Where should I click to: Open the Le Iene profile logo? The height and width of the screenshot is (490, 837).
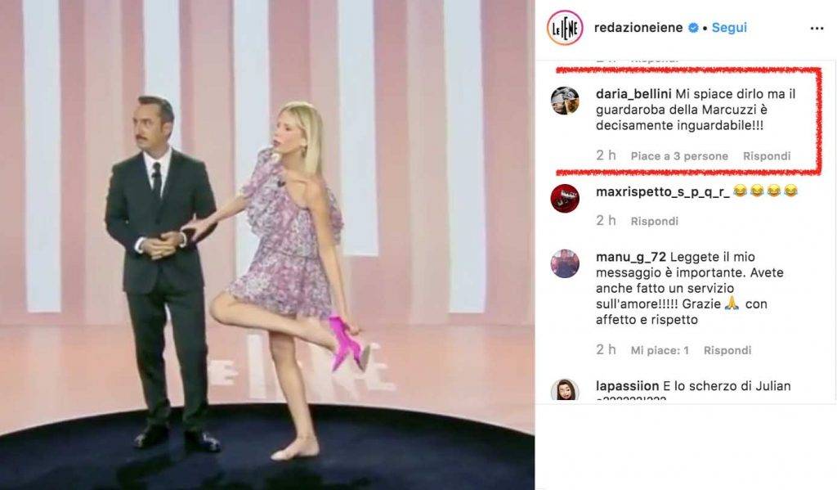[x=565, y=28]
